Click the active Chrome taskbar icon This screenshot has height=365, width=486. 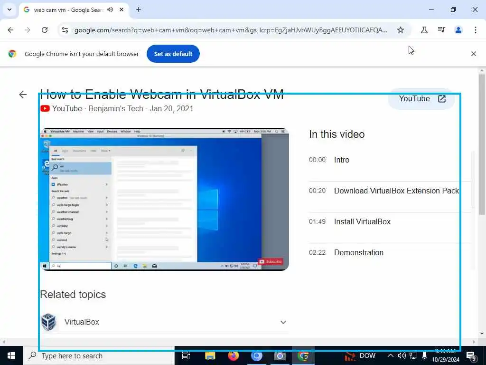tap(303, 355)
